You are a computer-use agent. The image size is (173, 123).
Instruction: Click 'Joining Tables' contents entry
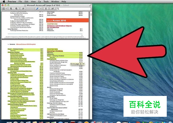click(x=51, y=97)
